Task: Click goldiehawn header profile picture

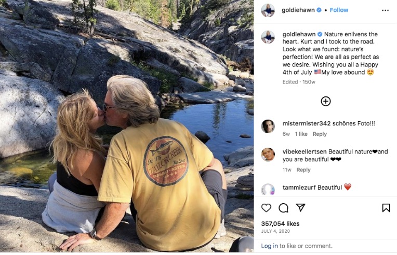Action: [x=268, y=10]
